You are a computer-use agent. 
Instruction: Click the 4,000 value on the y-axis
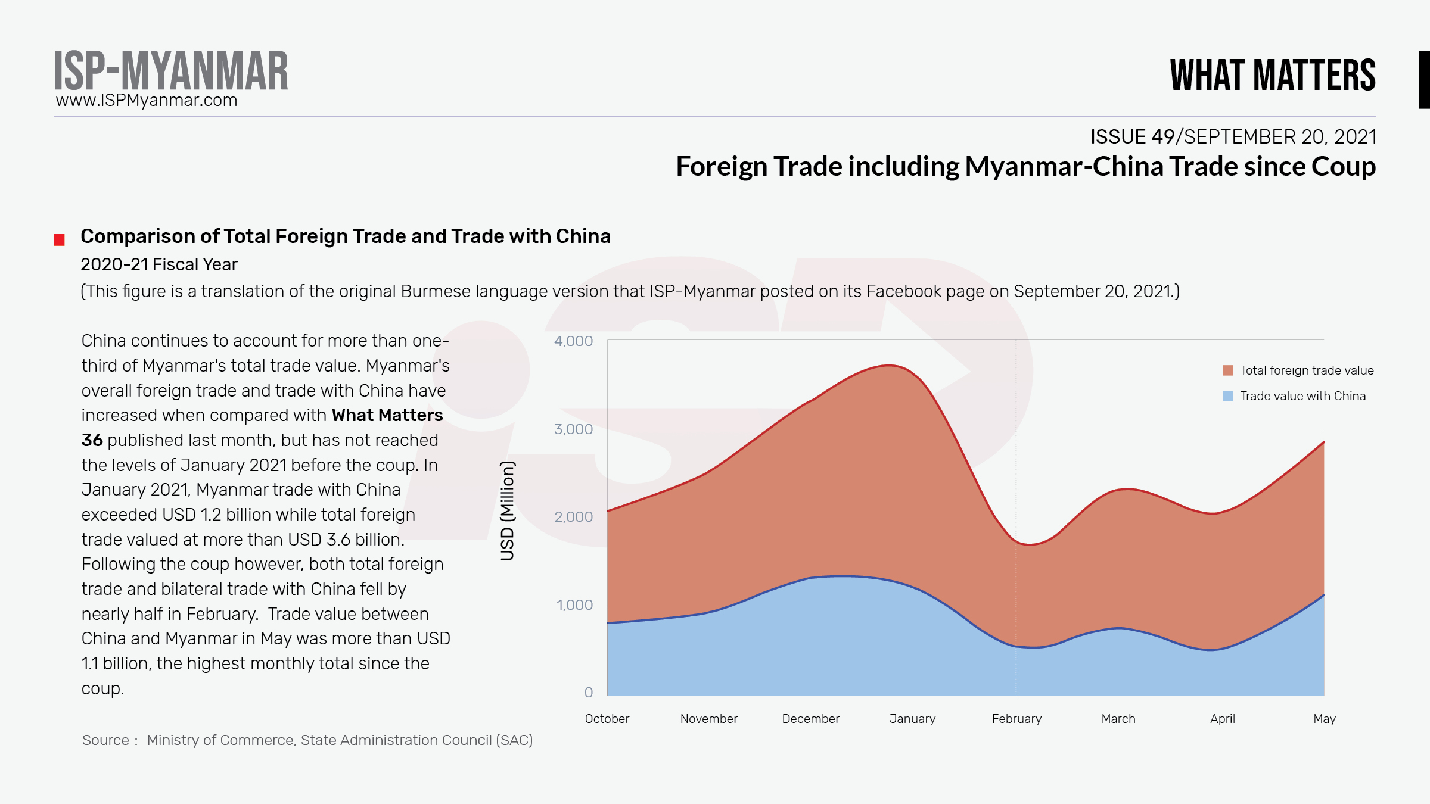pyautogui.click(x=573, y=341)
